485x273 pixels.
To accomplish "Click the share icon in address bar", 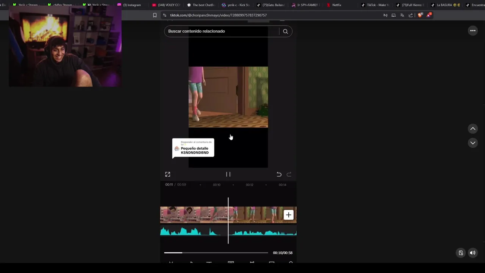I will (x=411, y=15).
